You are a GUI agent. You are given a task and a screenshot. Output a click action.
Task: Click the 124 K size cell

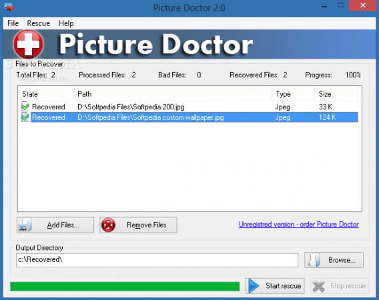click(327, 117)
